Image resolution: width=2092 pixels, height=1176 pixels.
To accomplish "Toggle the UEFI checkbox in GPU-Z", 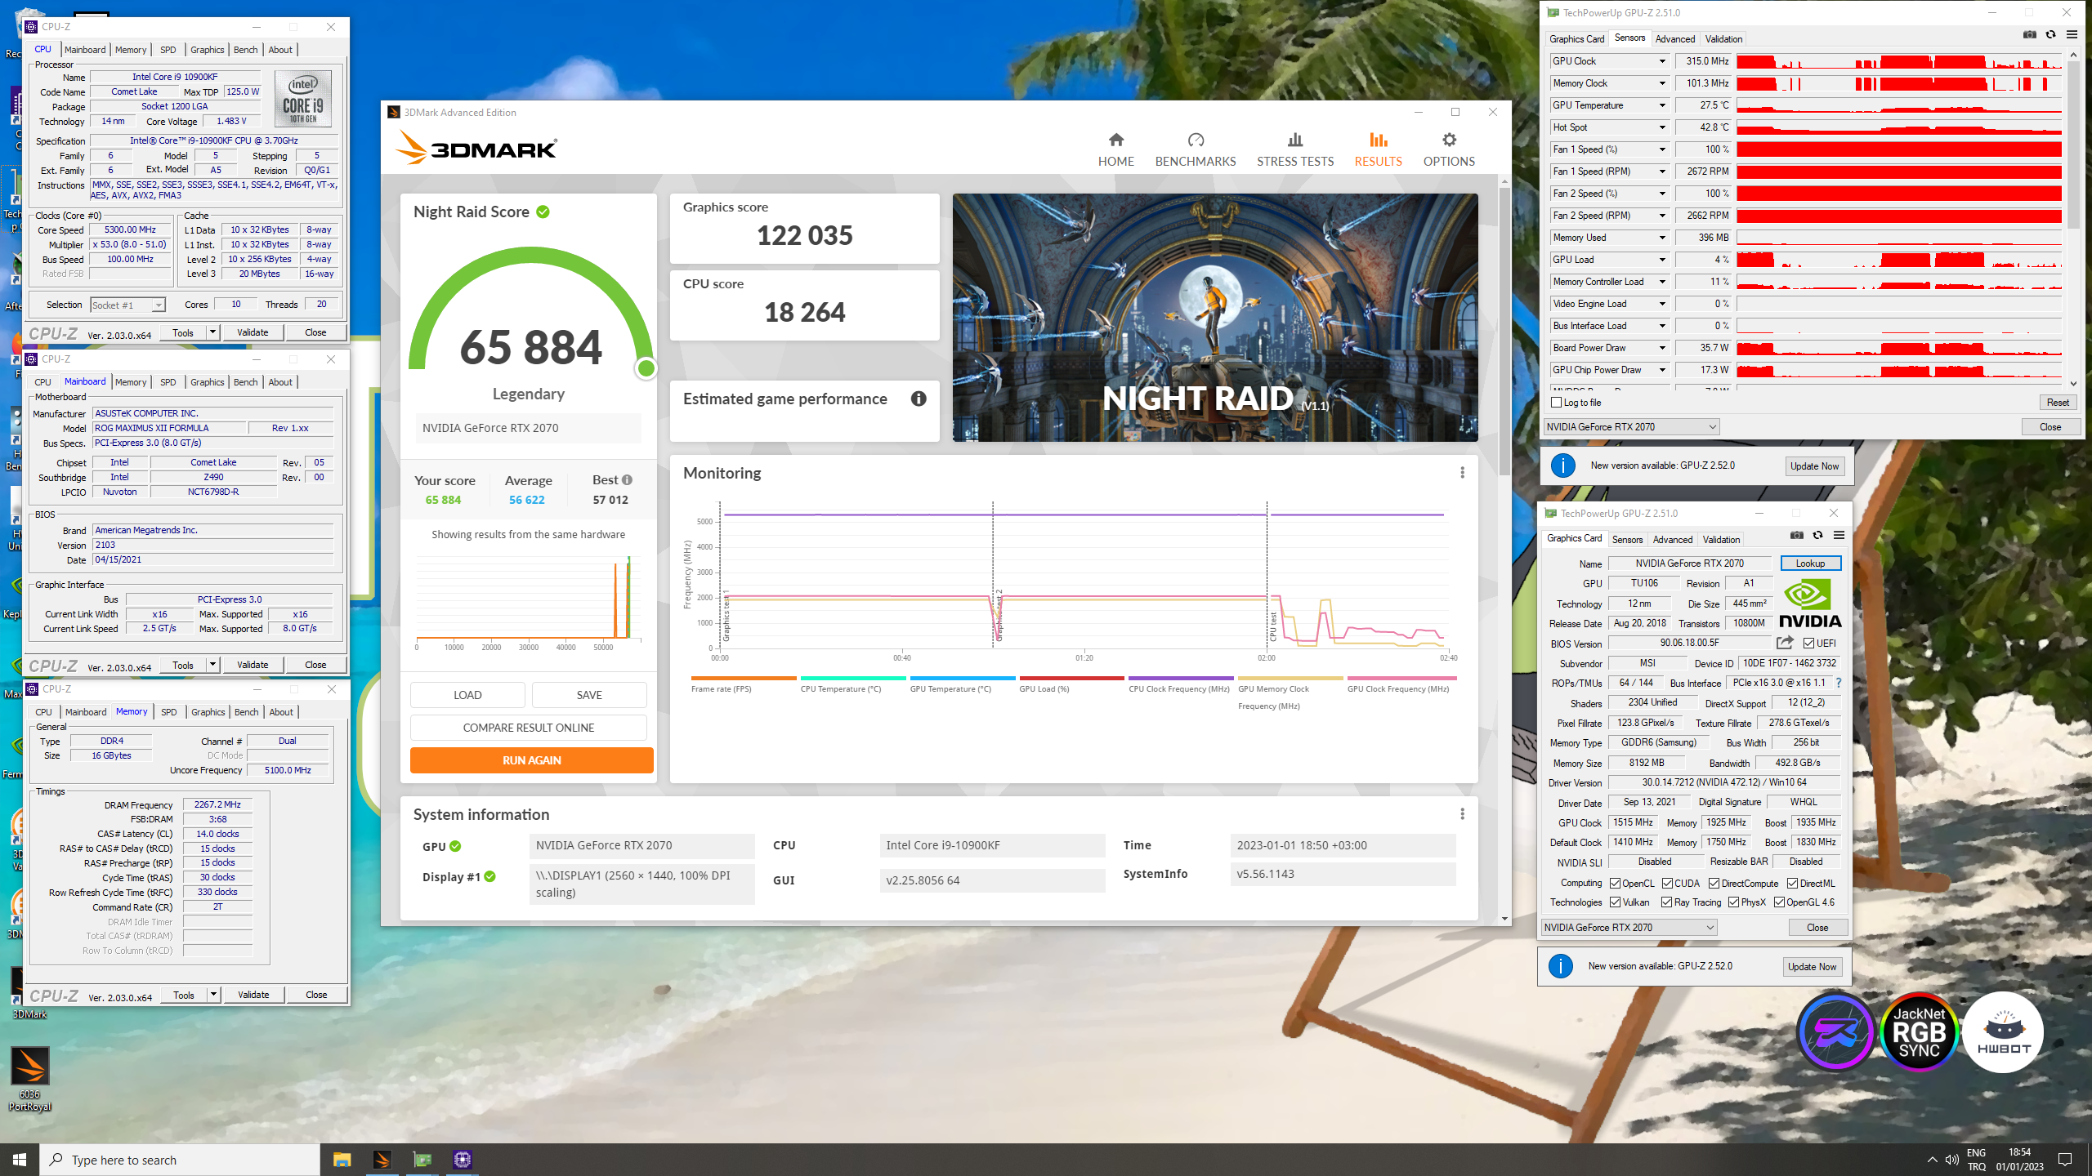I will tap(1808, 644).
